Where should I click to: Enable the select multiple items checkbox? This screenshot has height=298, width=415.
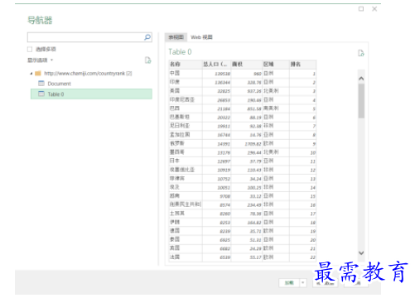point(30,49)
